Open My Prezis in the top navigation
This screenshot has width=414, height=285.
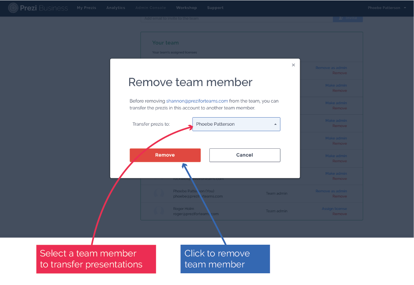(x=86, y=8)
